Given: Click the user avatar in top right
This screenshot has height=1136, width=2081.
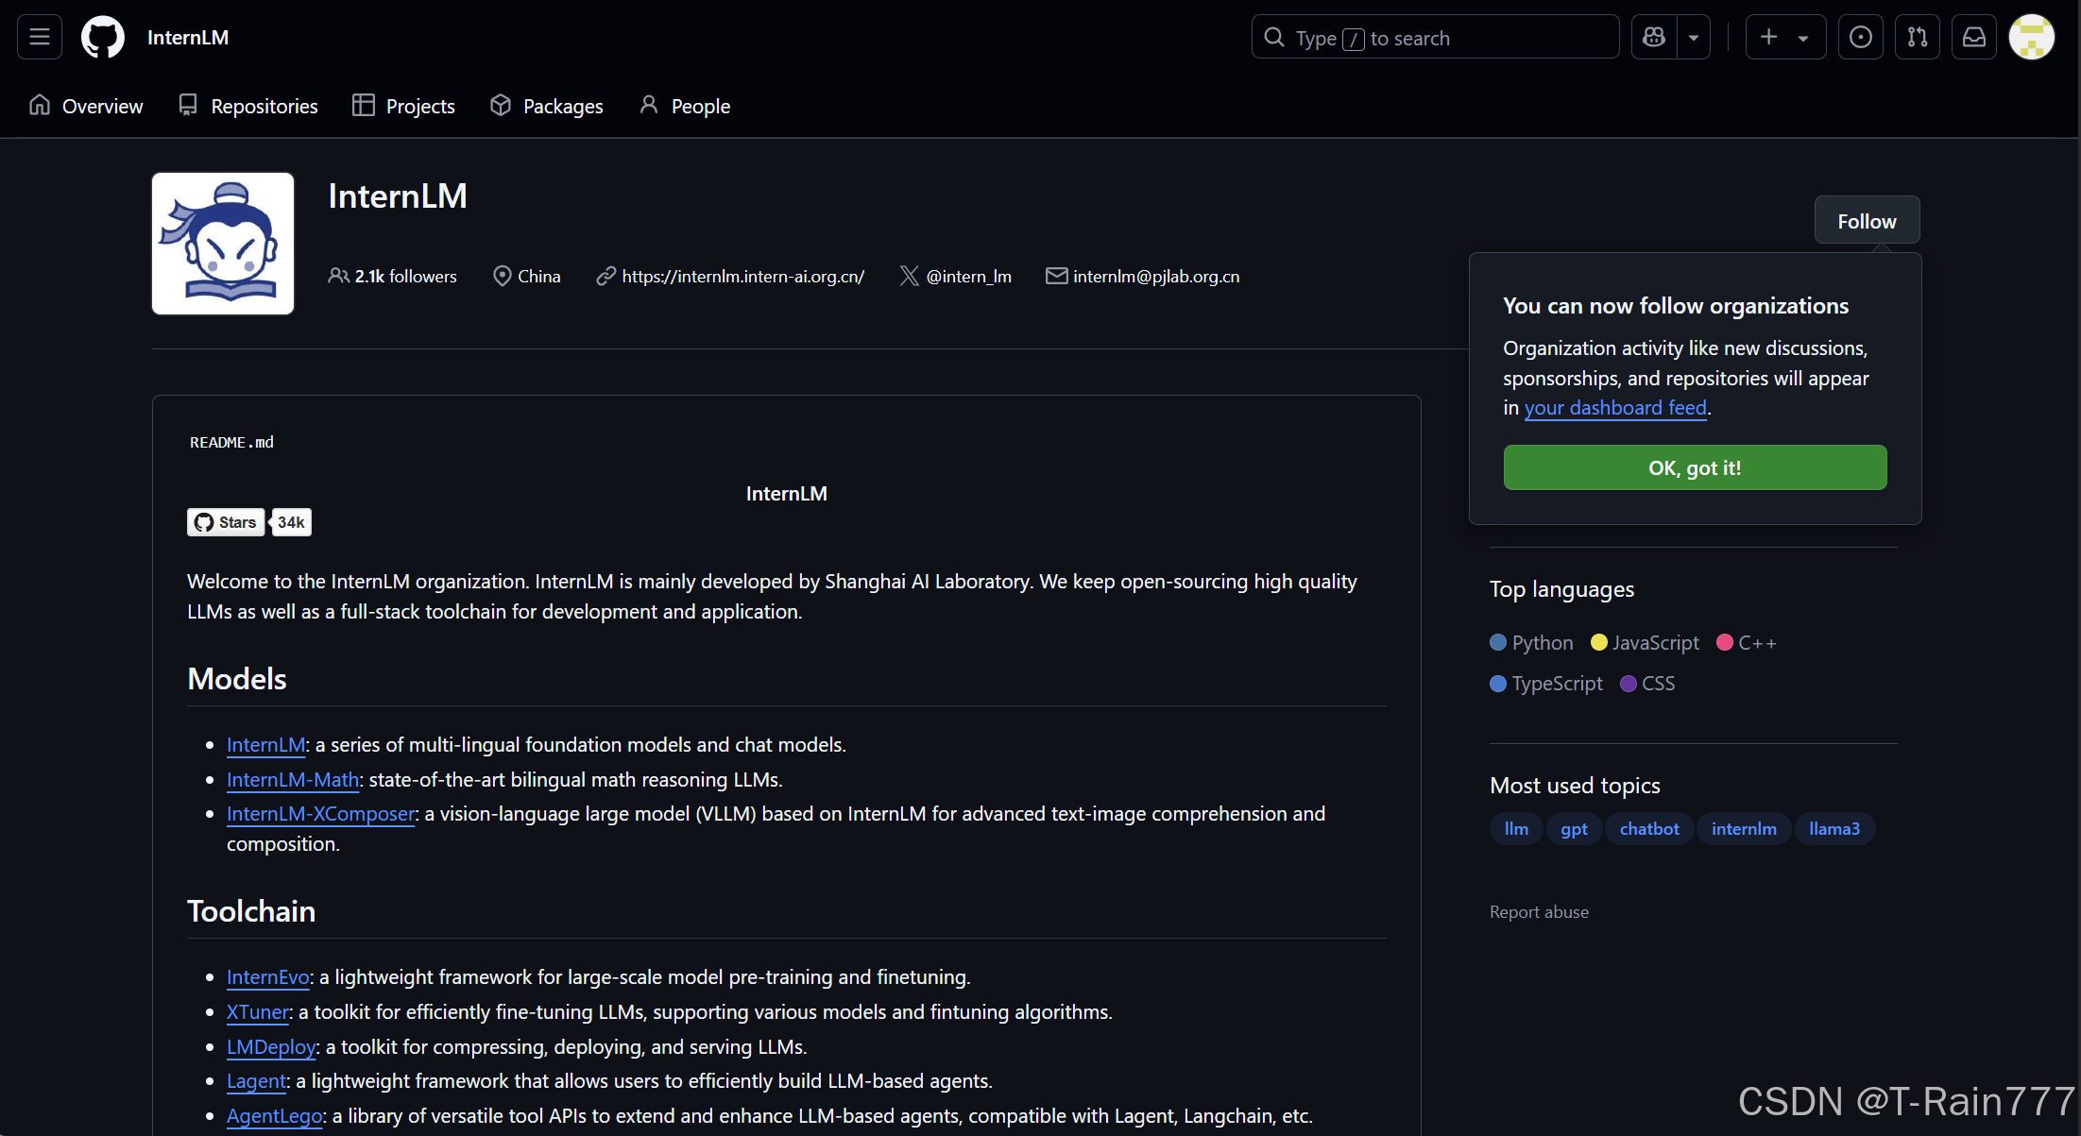Looking at the screenshot, I should click(x=2031, y=38).
